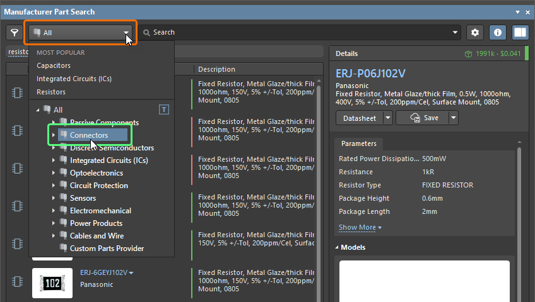The width and height of the screenshot is (535, 302).
Task: Click the Save button
Action: 423,118
